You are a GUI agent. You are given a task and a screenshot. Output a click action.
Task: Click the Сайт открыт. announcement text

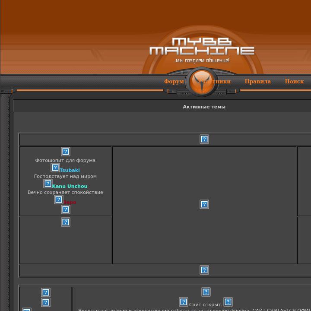click(x=206, y=305)
